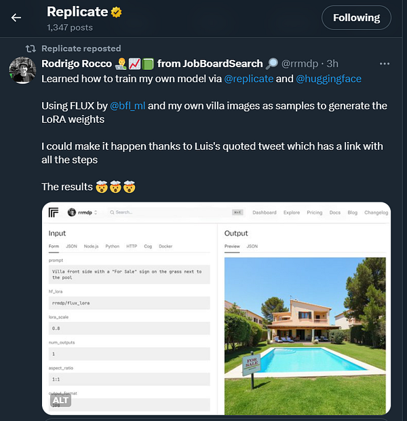
Task: Click Replicate's gold verified badge
Action: click(x=116, y=12)
